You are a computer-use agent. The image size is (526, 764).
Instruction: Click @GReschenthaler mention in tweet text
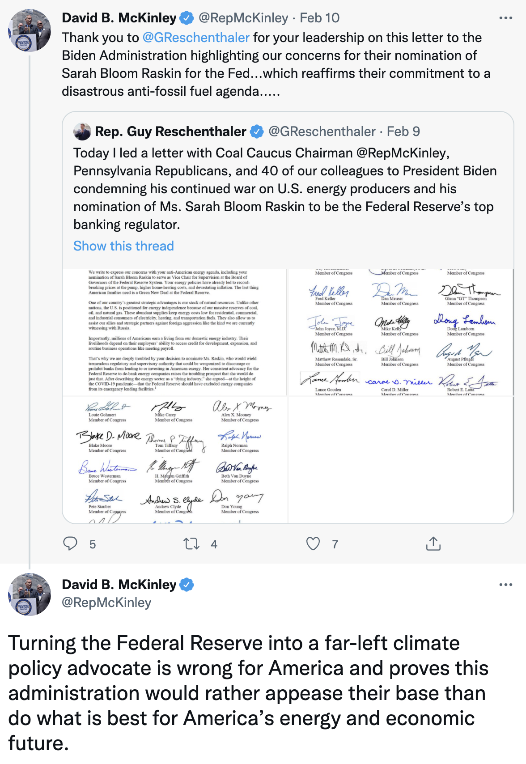point(196,38)
